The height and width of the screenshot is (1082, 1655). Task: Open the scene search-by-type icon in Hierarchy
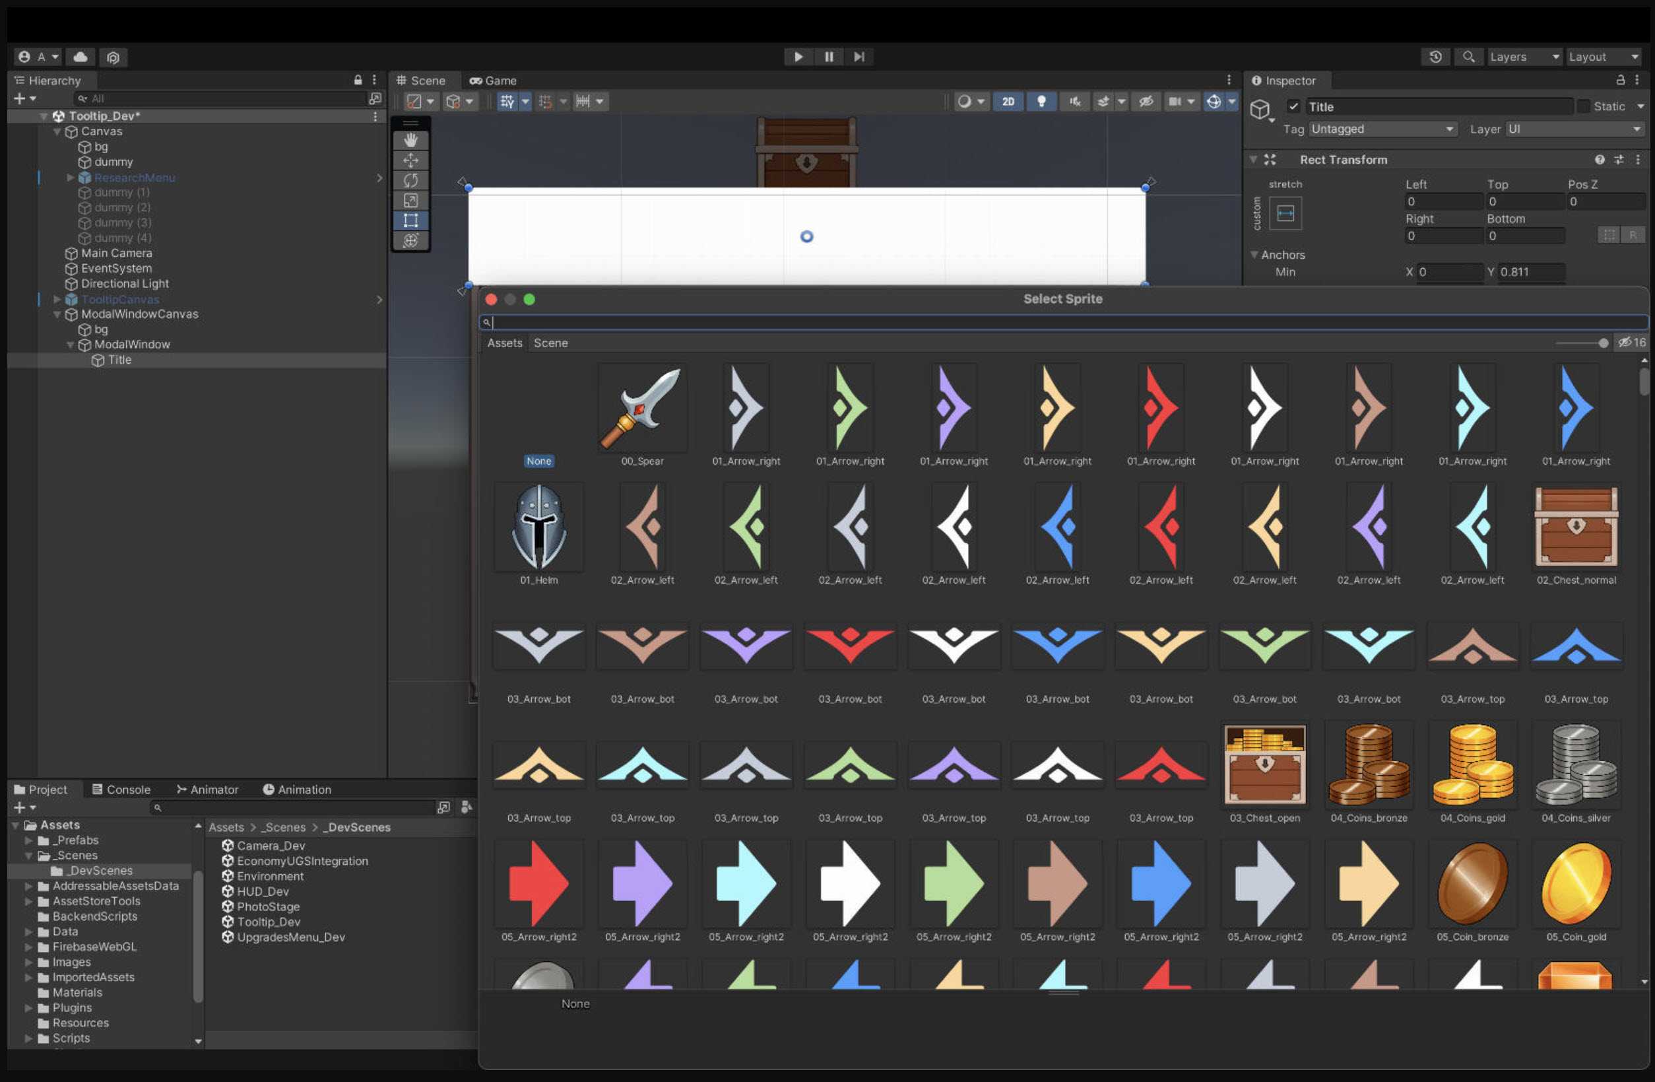click(x=375, y=99)
